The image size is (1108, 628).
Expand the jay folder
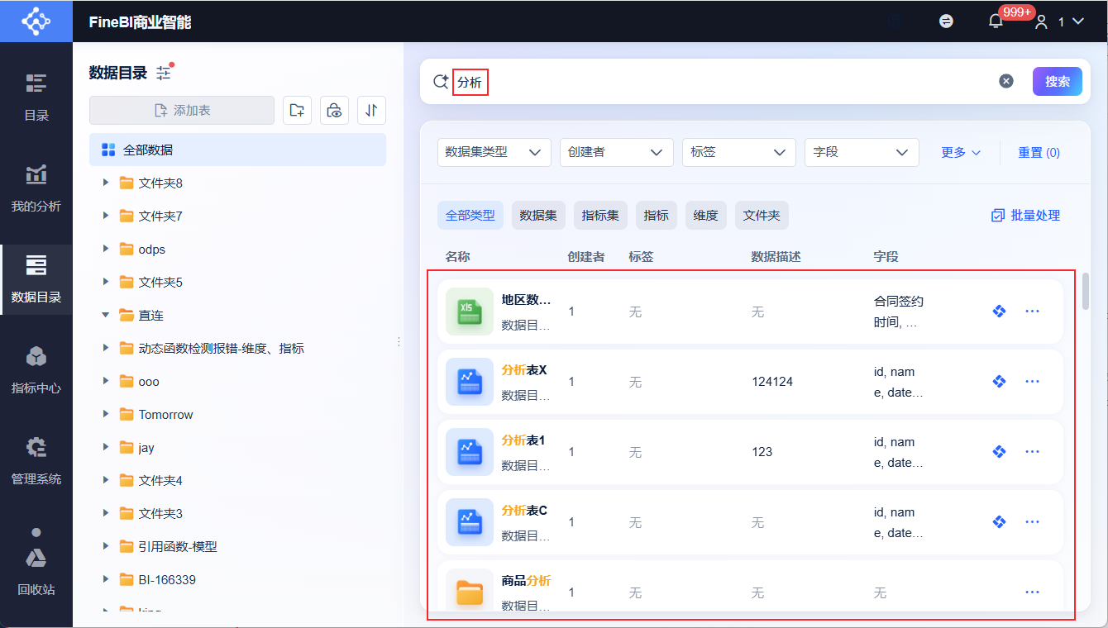point(106,447)
